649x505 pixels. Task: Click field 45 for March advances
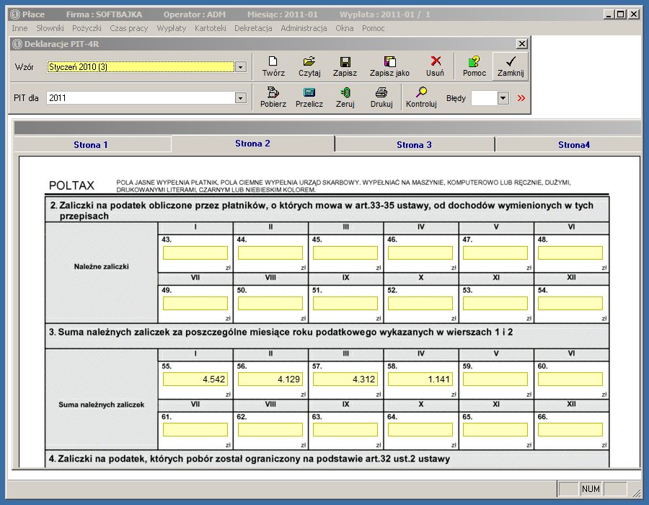[345, 253]
